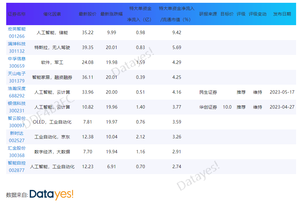Open the 浩瀚深度 688292 stock link
The image size is (302, 207).
click(17, 92)
